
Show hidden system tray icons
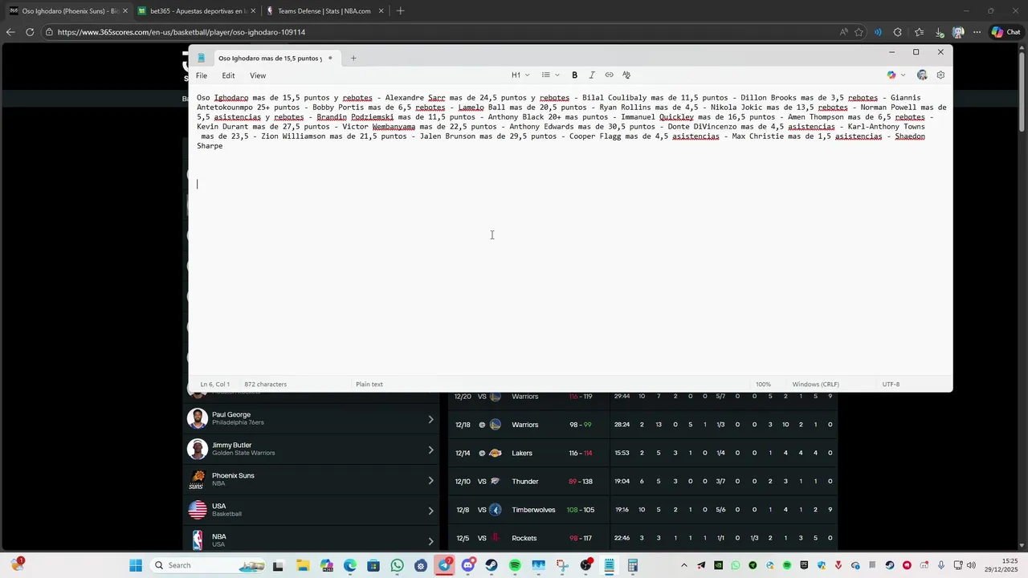tap(684, 565)
